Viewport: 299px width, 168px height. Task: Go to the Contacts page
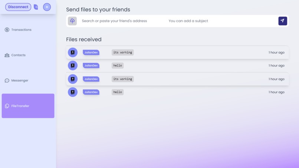pyautogui.click(x=28, y=55)
